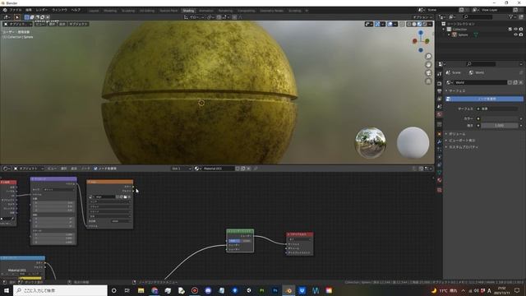The width and height of the screenshot is (526, 296).
Task: Switch viewport to material preview shading
Action: (419, 24)
